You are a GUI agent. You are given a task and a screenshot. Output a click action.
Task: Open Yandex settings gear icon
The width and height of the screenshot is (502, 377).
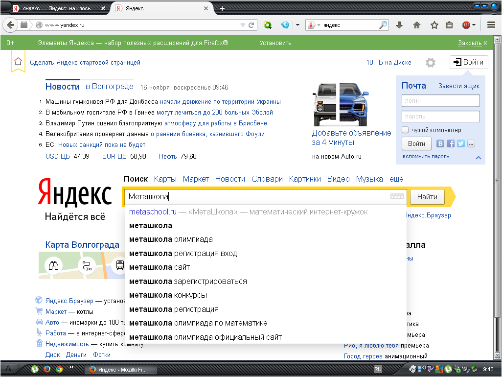430,63
